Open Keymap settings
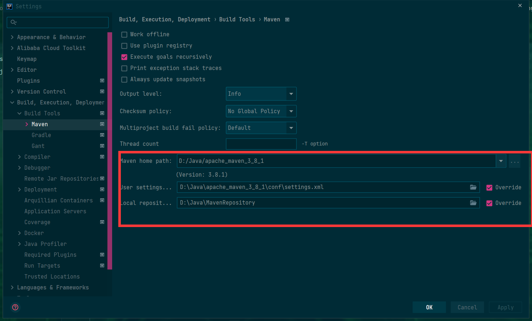Viewport: 532px width, 321px height. coord(27,59)
